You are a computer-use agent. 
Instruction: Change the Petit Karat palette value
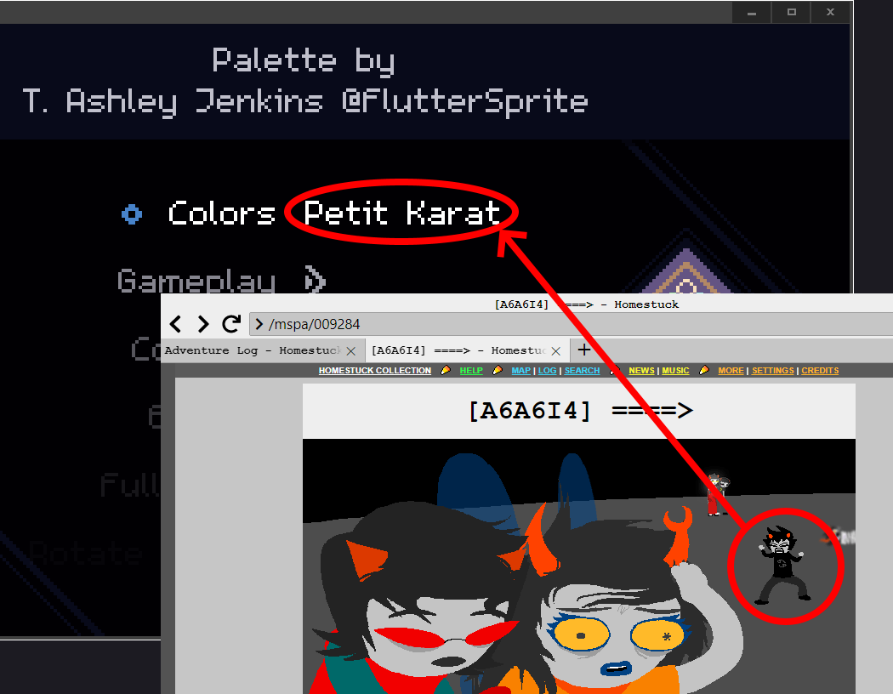pos(401,213)
